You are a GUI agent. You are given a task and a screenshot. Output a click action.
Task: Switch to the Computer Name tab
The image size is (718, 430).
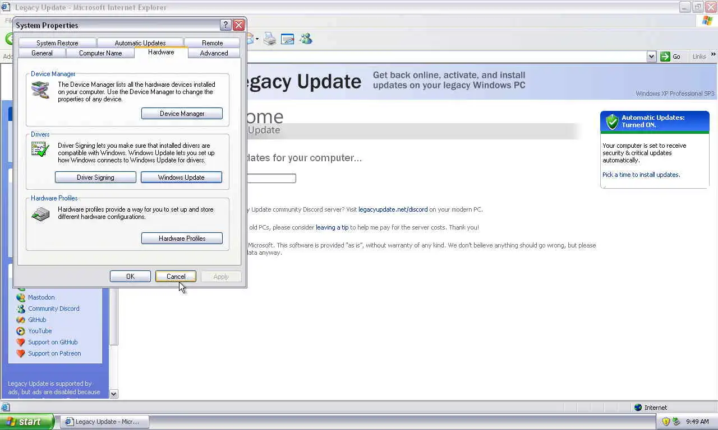coord(100,53)
